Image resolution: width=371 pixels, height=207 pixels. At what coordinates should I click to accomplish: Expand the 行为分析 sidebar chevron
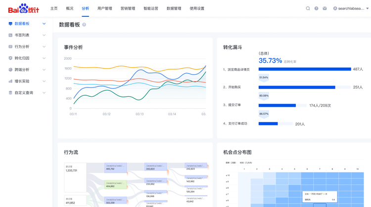click(x=44, y=46)
